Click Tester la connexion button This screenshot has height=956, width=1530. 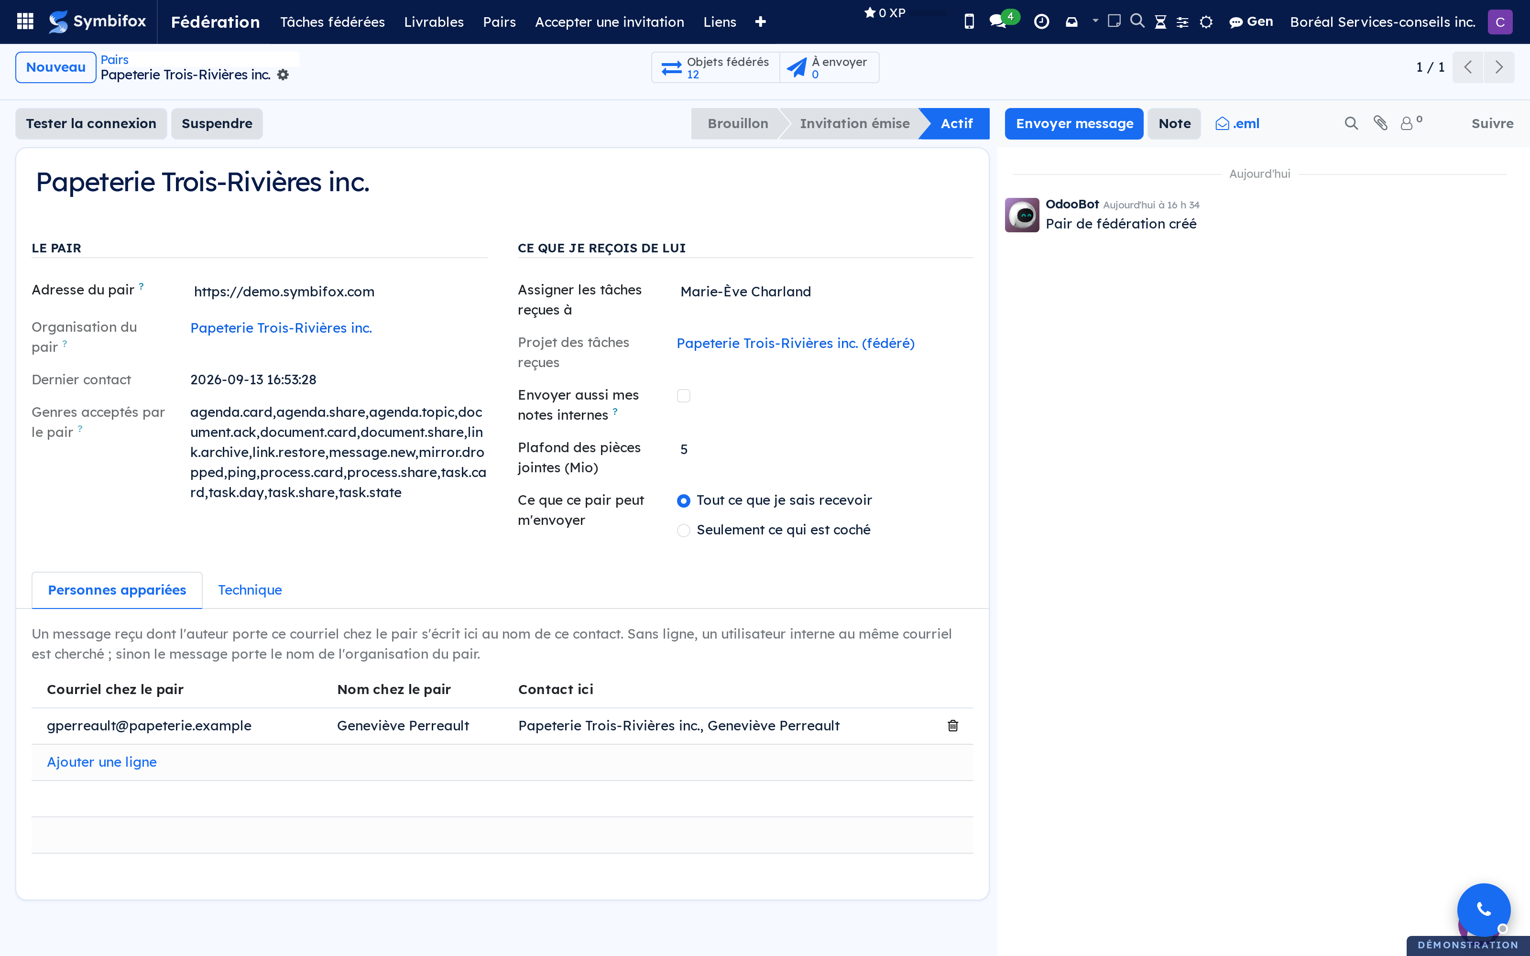(91, 123)
